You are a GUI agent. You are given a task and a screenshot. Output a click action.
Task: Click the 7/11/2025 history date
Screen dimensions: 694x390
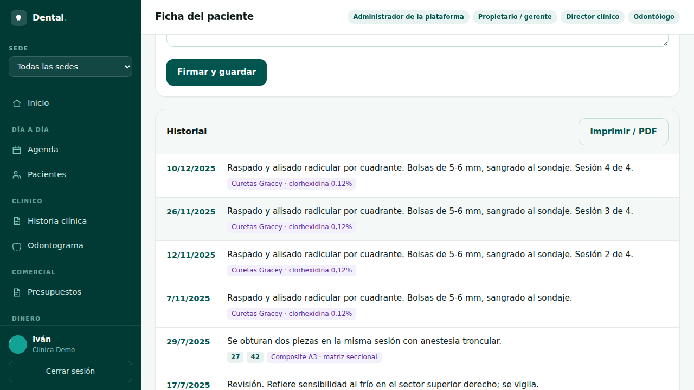[x=188, y=298]
